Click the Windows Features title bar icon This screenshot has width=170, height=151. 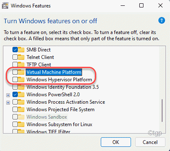pos(5,6)
